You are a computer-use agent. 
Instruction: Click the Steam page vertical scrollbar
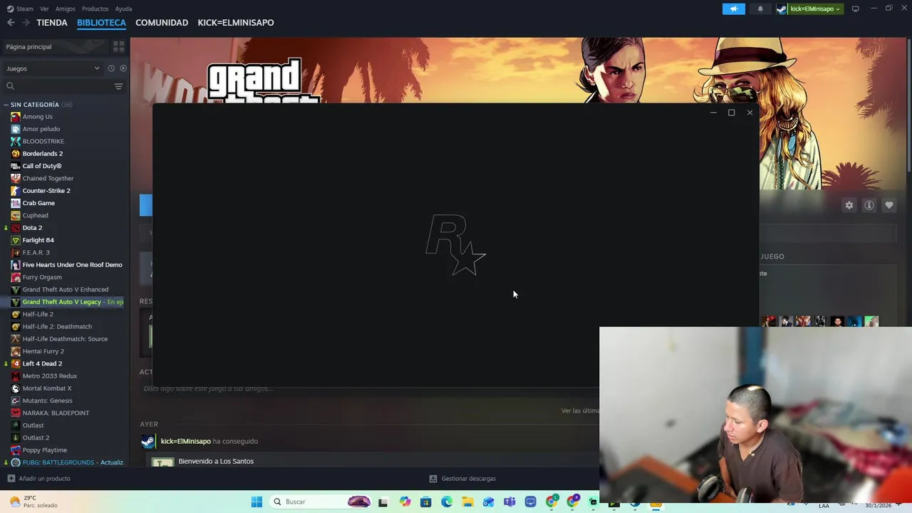coord(908,107)
